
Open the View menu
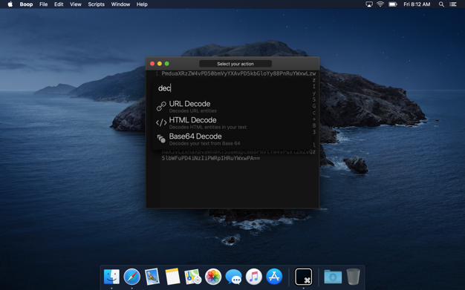tap(76, 4)
